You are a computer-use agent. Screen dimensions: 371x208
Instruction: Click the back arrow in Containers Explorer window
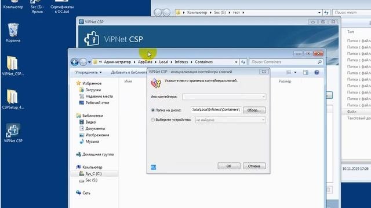tap(75, 62)
